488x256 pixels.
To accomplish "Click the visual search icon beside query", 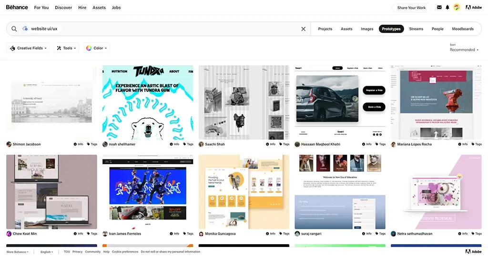I will [x=25, y=29].
